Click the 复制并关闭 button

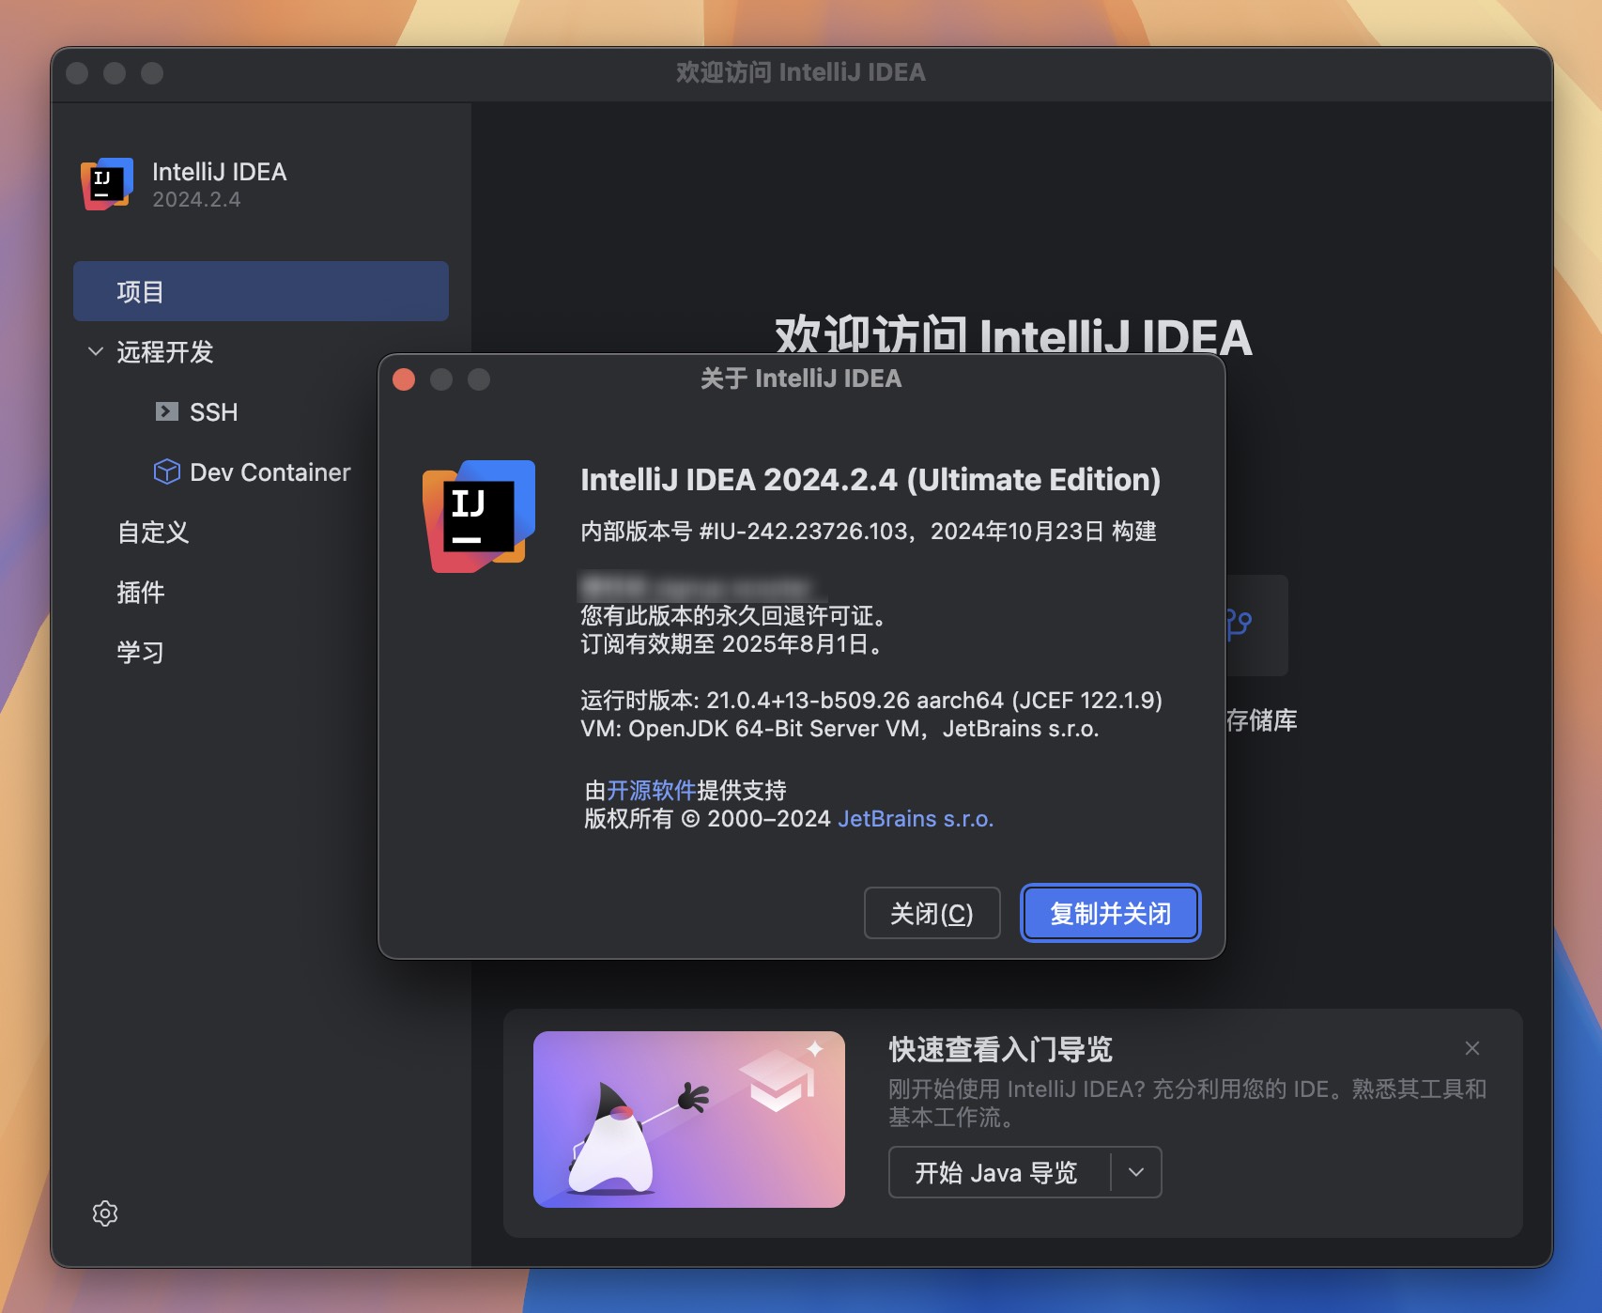tap(1110, 913)
